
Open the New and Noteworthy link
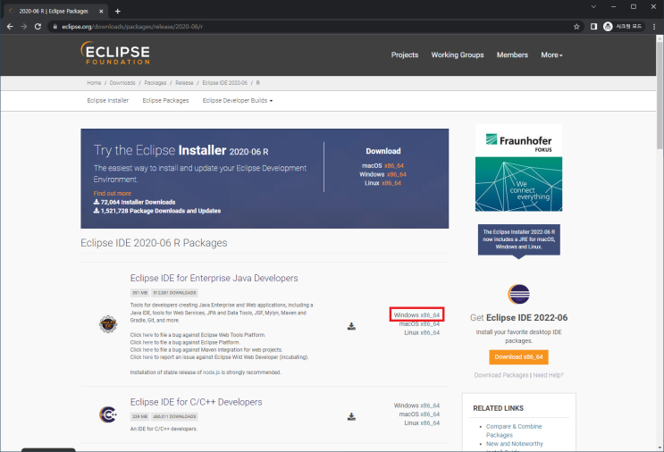pyautogui.click(x=515, y=444)
